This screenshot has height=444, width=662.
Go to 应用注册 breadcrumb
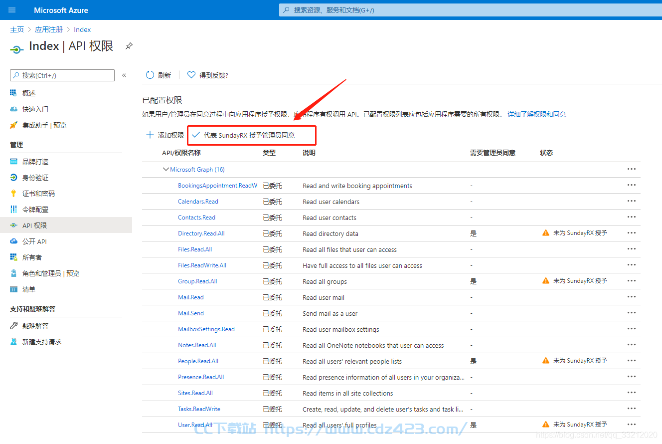(x=49, y=30)
